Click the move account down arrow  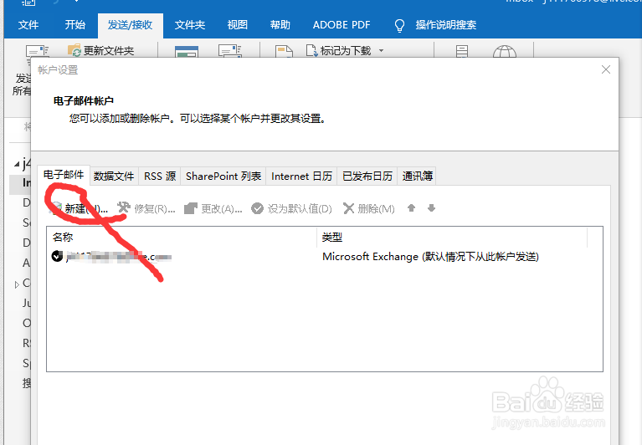431,208
